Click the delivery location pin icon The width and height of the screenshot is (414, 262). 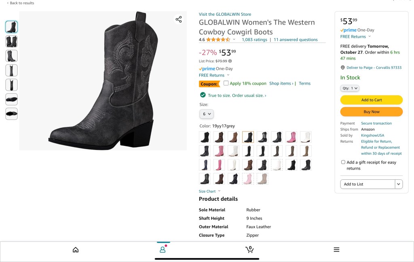(x=342, y=68)
